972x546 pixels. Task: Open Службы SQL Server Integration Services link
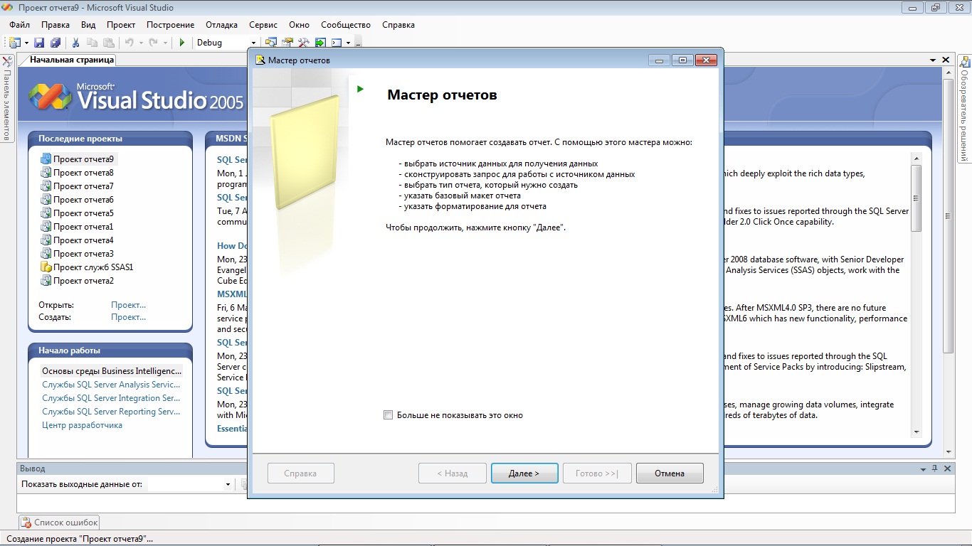click(111, 398)
